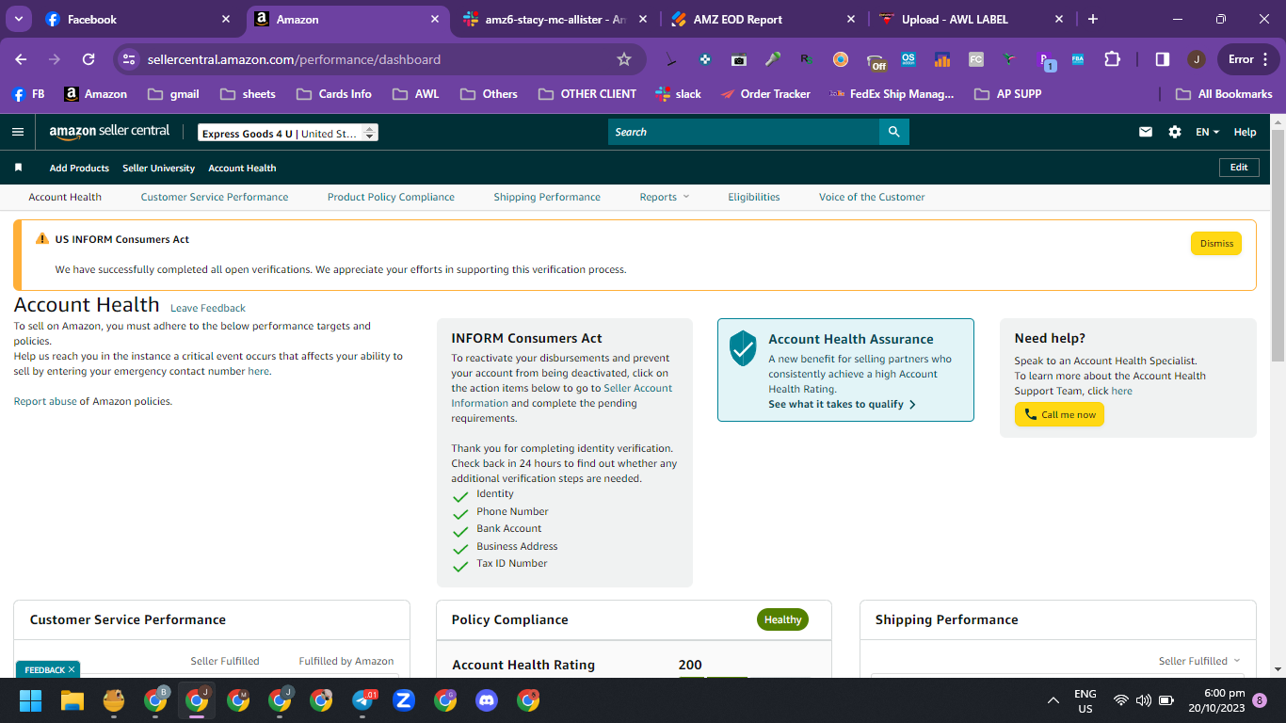Show hidden system tray icons
Viewport: 1286px width, 723px height.
[x=1053, y=700]
